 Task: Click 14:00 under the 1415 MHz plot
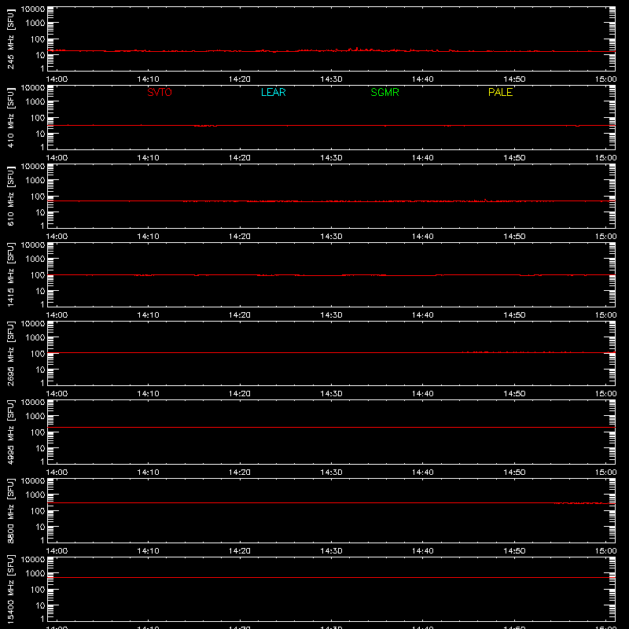[x=57, y=315]
